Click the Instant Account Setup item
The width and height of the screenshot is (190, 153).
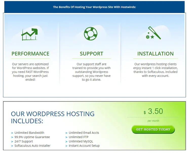[84, 146]
